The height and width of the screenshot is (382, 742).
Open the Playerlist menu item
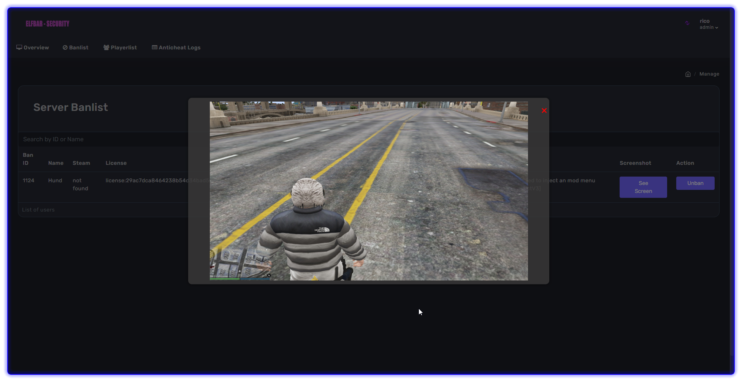point(124,47)
